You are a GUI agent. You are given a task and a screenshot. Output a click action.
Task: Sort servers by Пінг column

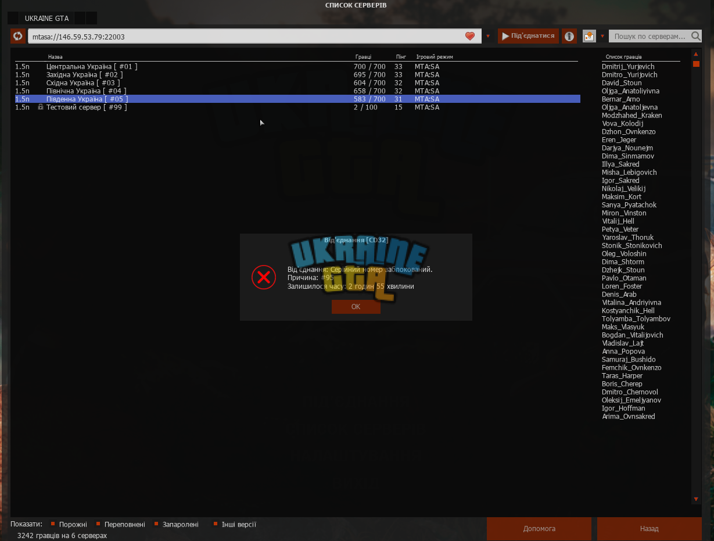click(401, 57)
